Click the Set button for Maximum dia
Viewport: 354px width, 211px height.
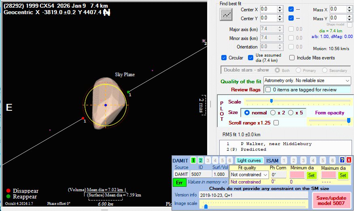tap(343, 175)
